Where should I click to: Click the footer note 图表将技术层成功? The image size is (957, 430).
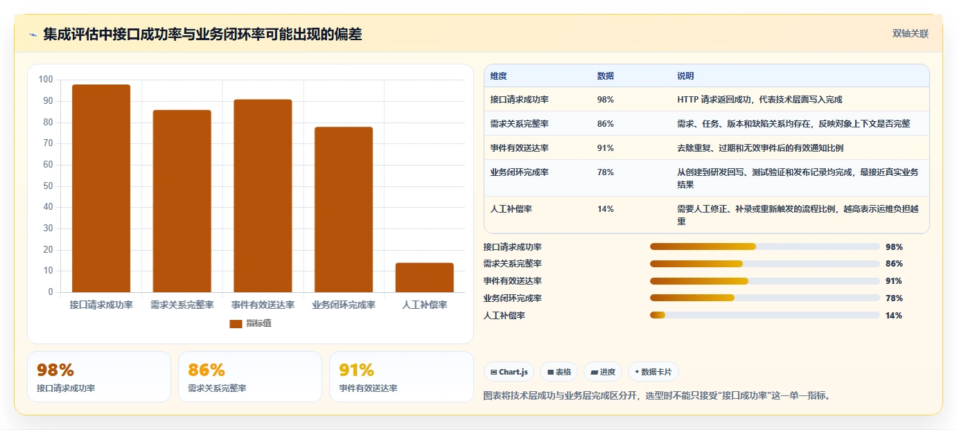click(656, 396)
